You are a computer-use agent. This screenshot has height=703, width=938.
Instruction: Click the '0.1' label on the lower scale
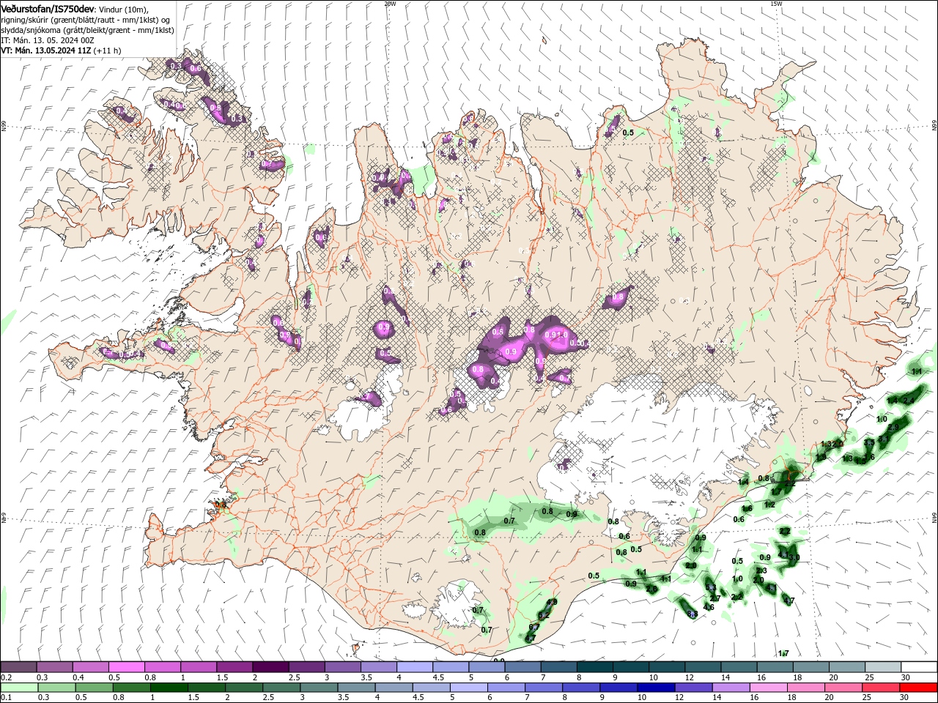coord(6,698)
